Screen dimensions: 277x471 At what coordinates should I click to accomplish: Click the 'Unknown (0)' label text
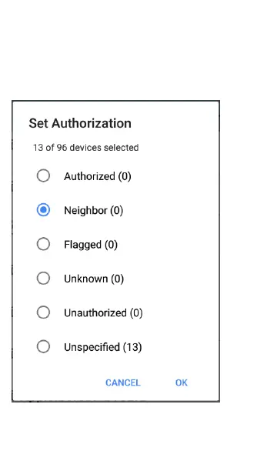tap(94, 279)
